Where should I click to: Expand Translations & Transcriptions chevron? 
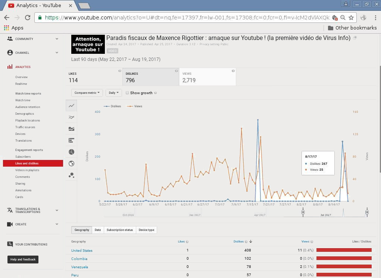[57, 210]
